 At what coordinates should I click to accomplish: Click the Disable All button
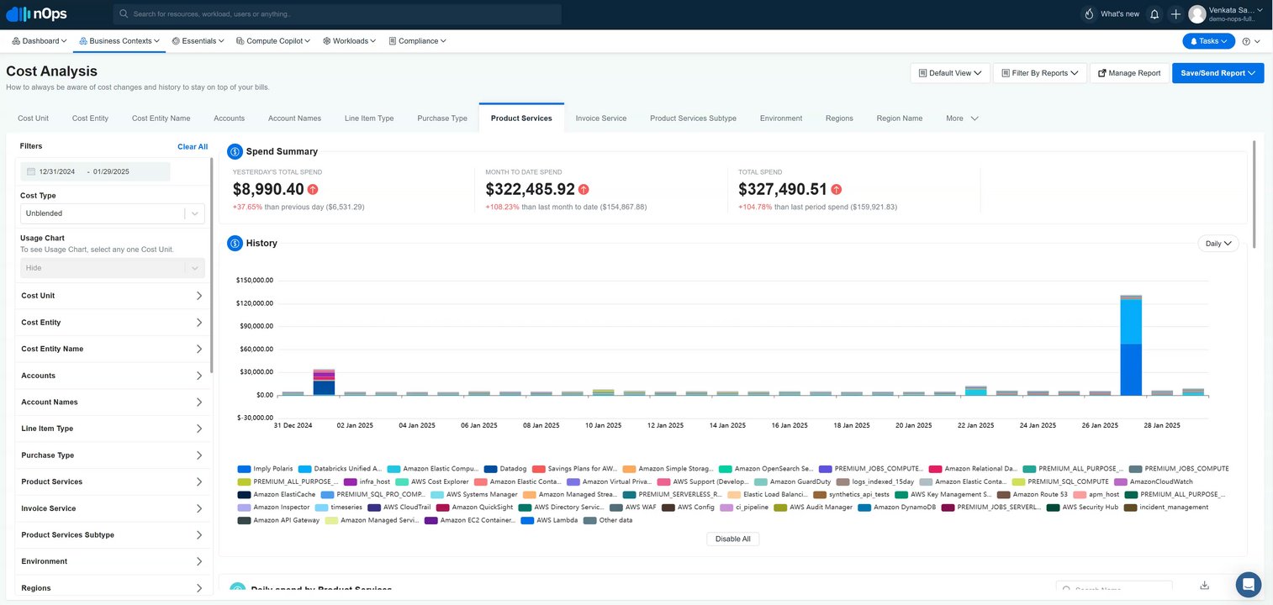pos(733,539)
